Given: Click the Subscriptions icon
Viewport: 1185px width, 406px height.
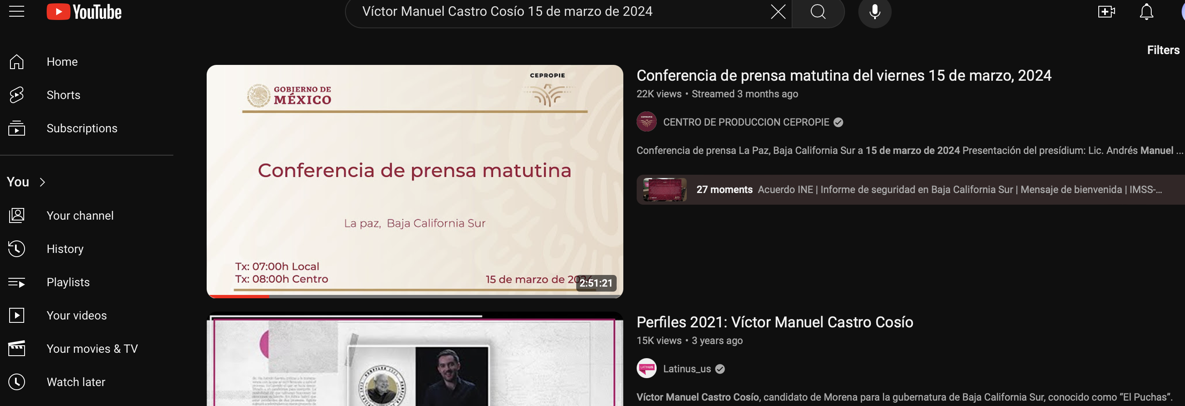Looking at the screenshot, I should (x=17, y=128).
